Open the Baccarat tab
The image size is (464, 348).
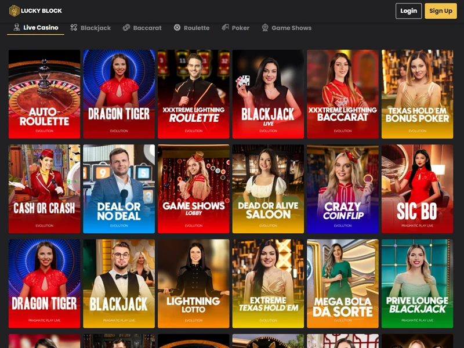click(x=142, y=28)
